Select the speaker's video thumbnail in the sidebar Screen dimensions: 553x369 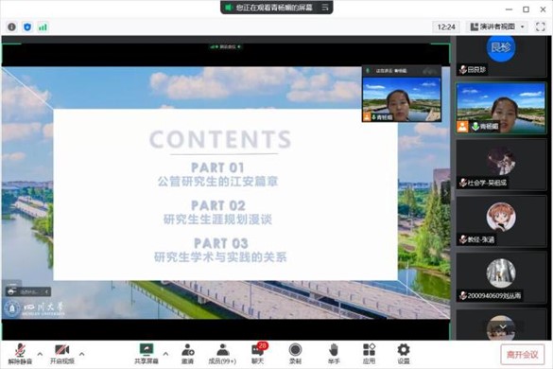501,108
